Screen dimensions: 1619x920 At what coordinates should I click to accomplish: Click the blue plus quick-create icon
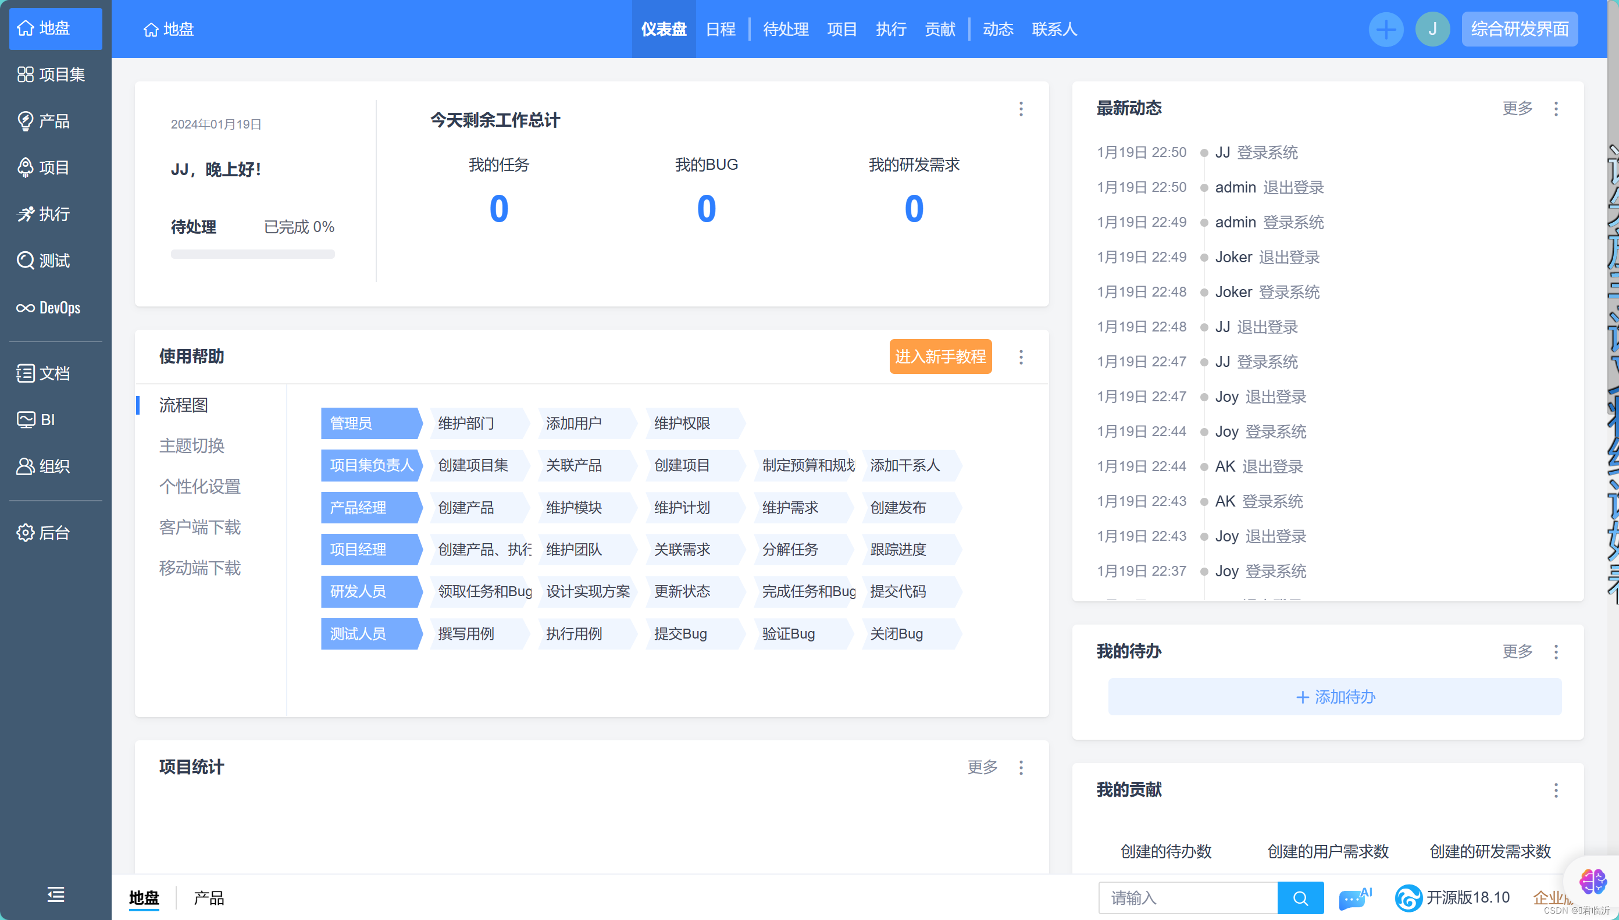(x=1386, y=29)
